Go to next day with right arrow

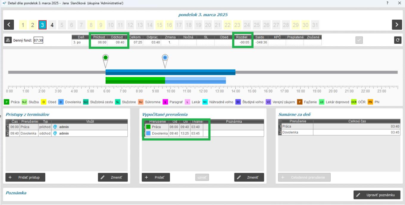coord(397,24)
